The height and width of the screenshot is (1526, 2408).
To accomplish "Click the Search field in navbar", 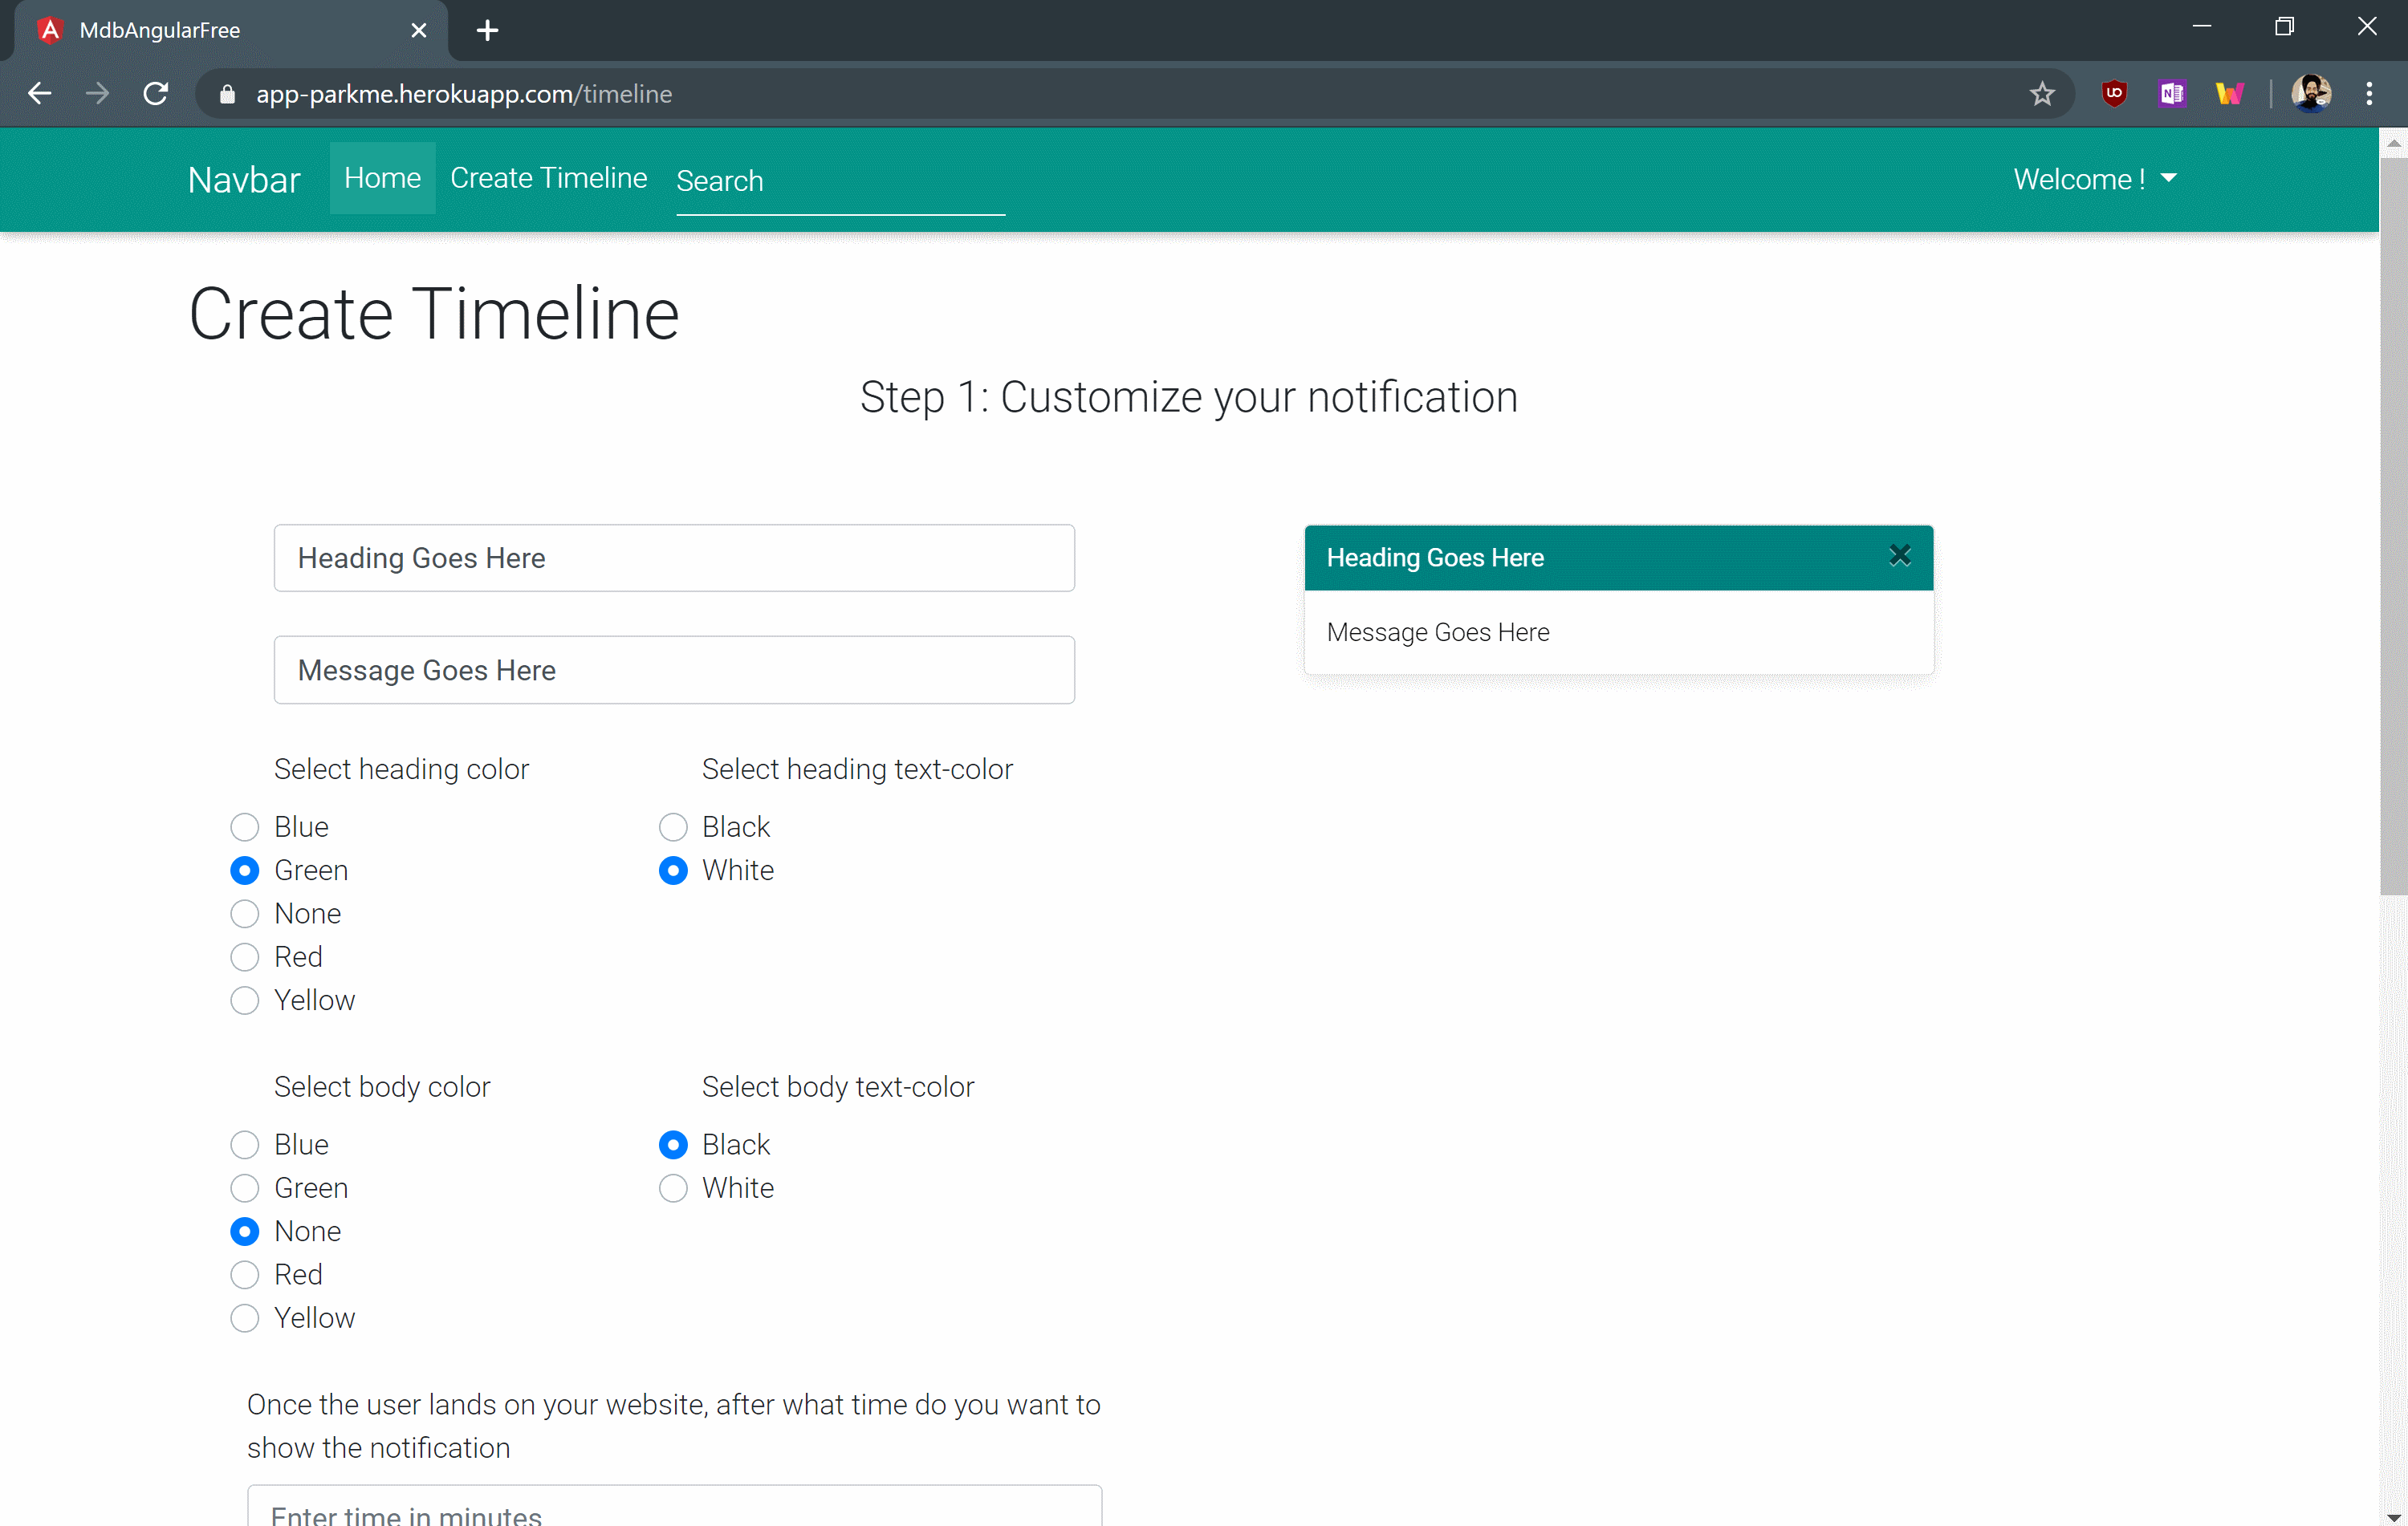I will tap(839, 181).
